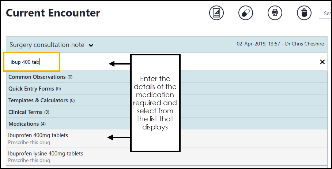Clear the search with the X icon
Screen dimensions: 332x169
point(322,62)
